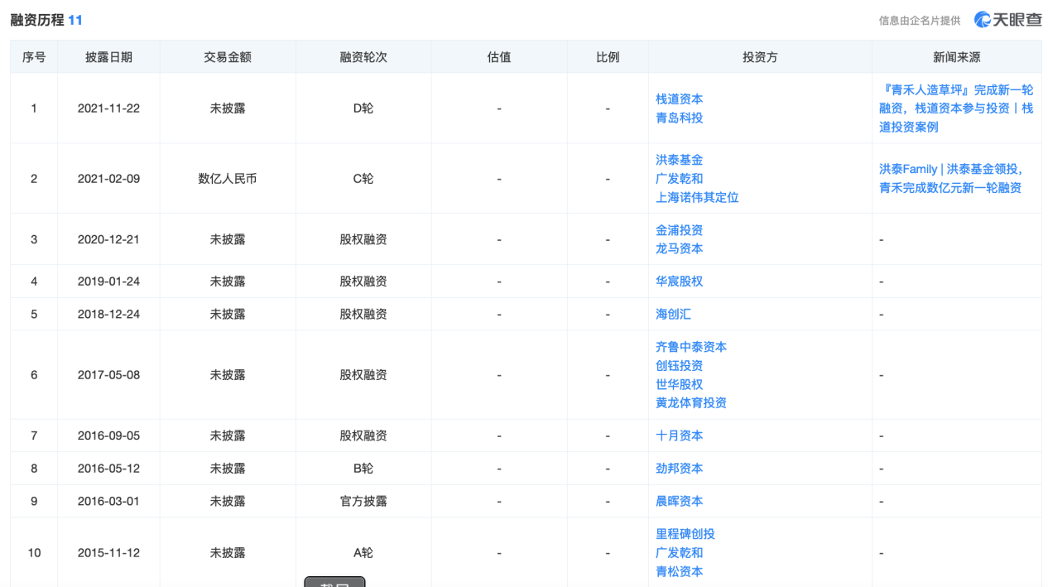Open the 十月资本 investor link
Image resolution: width=1048 pixels, height=587 pixels.
pos(679,435)
